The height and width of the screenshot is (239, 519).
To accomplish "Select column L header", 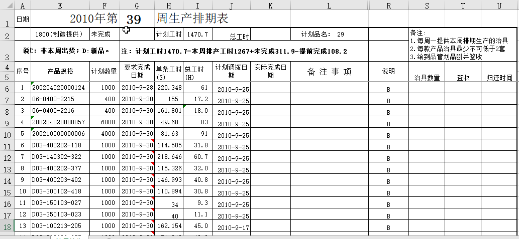I will tap(329, 5).
